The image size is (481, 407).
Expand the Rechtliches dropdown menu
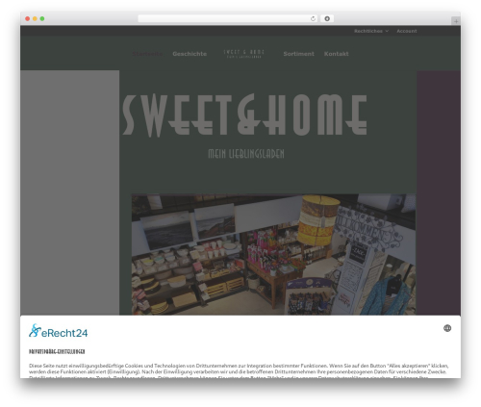(371, 31)
